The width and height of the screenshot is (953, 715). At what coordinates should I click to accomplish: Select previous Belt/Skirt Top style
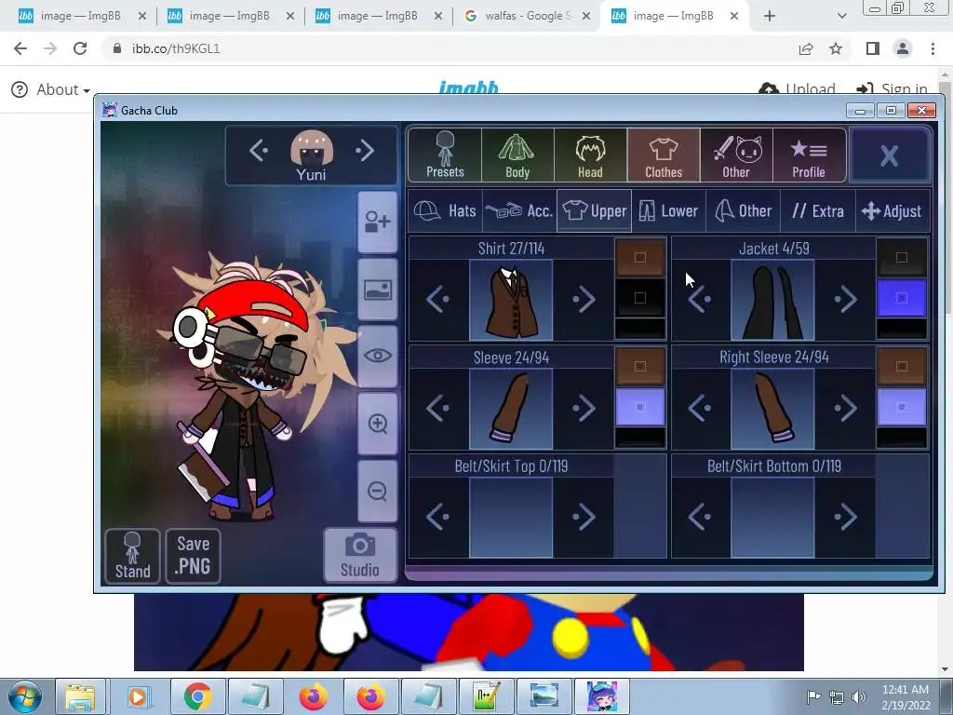tap(438, 517)
